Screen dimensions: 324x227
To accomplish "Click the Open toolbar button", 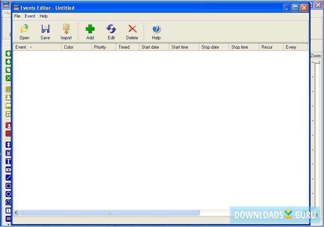I will tap(24, 32).
